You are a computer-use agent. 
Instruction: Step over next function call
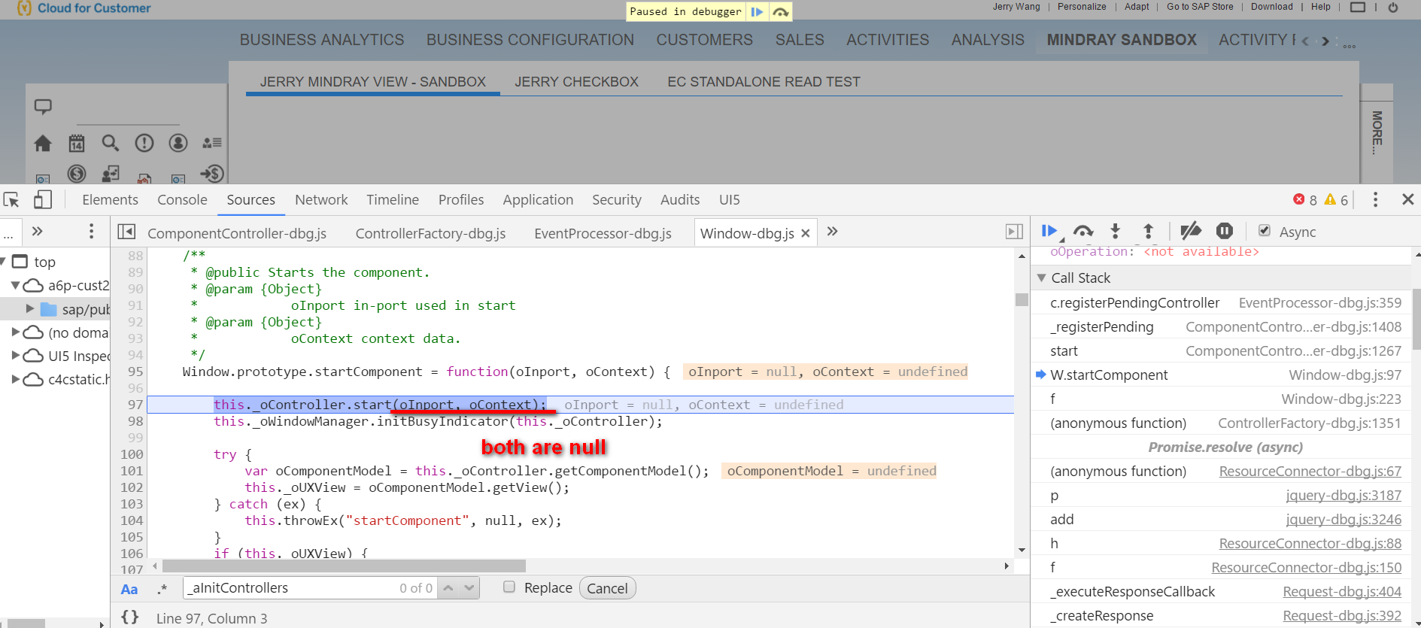[1083, 232]
